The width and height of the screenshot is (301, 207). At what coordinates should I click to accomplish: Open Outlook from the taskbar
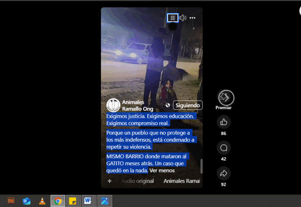point(27,201)
